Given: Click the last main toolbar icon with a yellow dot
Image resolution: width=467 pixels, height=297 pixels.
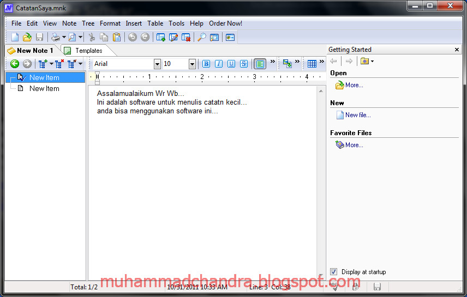Looking at the screenshot, I should point(230,37).
